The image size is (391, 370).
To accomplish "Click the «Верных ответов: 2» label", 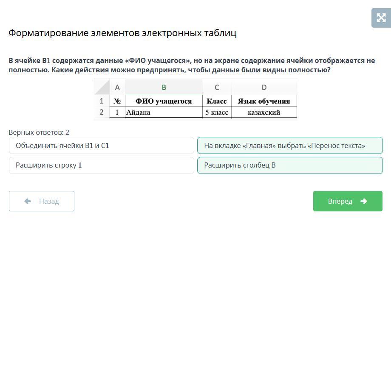I will point(39,132).
